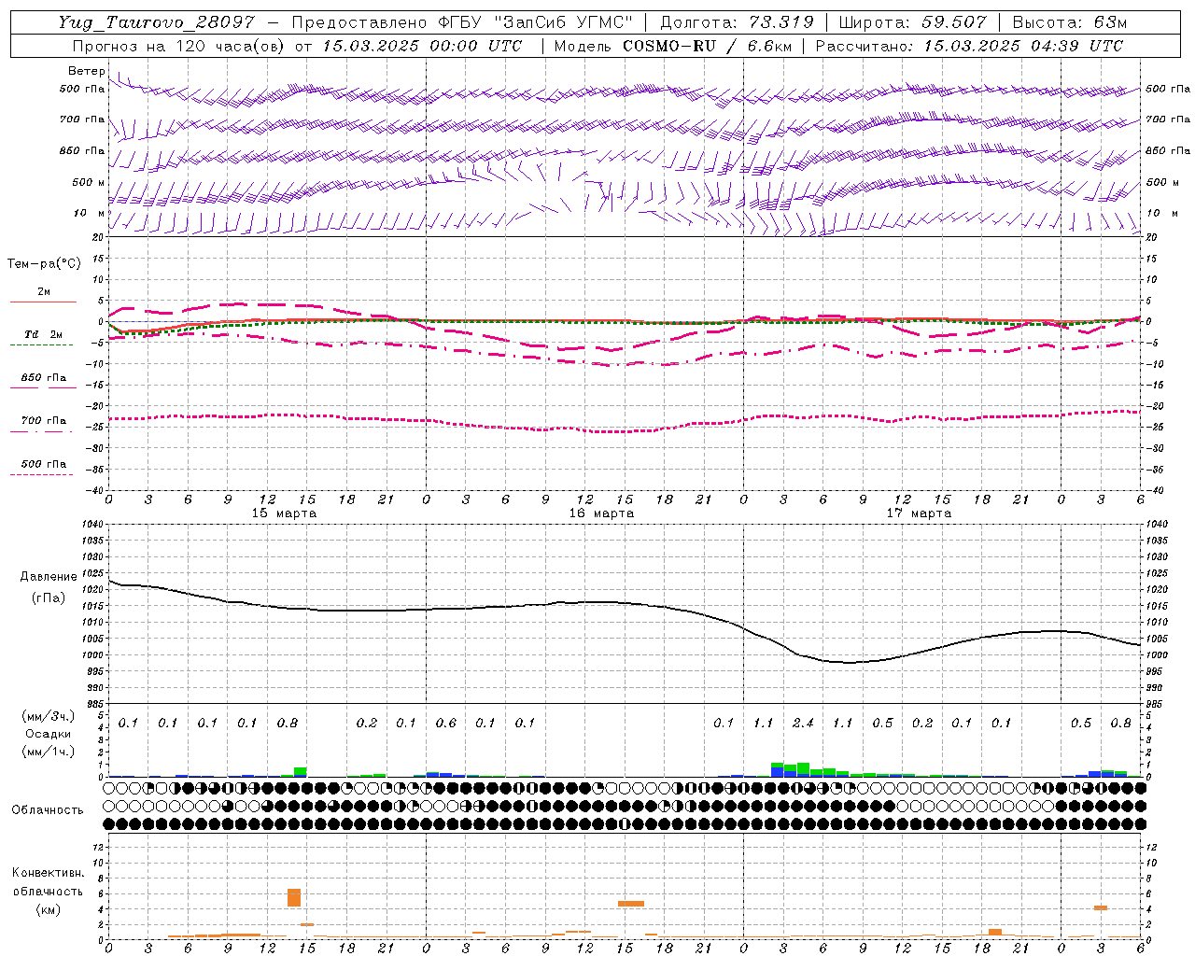Click the Давление panel label
The image size is (1195, 956).
click(x=49, y=577)
